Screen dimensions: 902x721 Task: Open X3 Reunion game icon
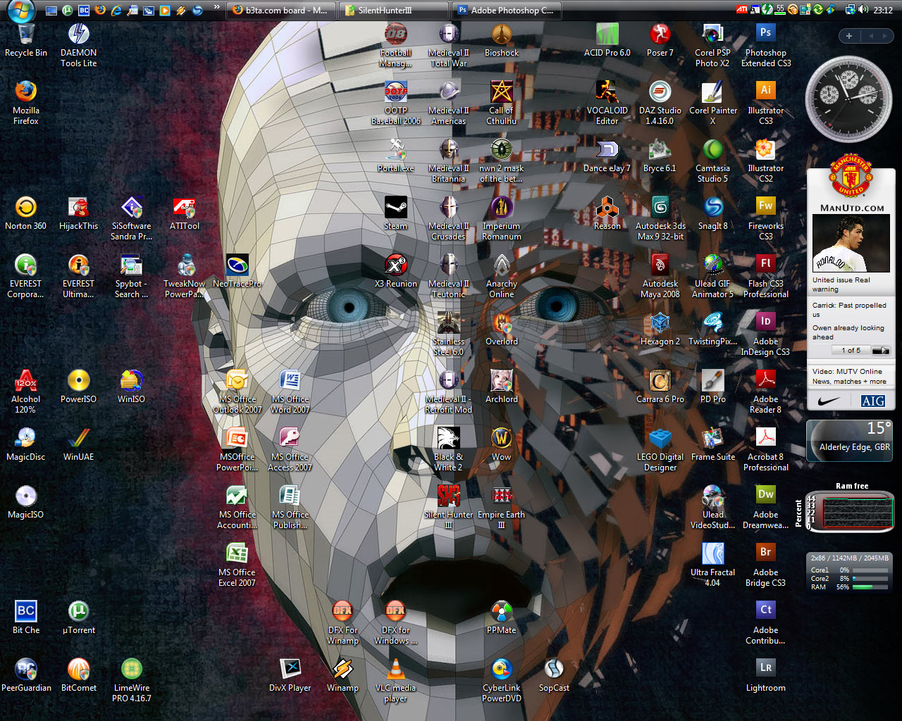click(396, 271)
